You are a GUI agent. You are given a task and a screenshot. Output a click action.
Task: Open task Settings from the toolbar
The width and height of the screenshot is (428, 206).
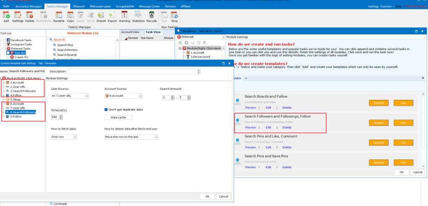[x=18, y=16]
